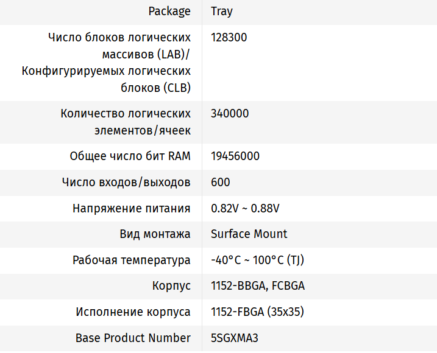Click the "Рабочая температура" label
This screenshot has height=353, width=437.
click(132, 260)
